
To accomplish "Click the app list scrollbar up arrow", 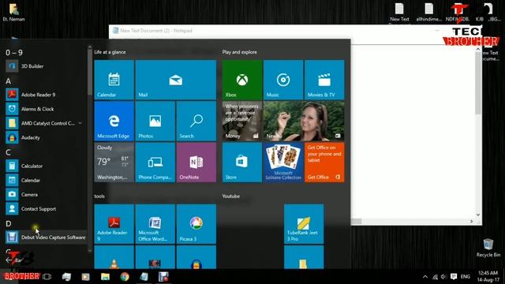I will [89, 47].
